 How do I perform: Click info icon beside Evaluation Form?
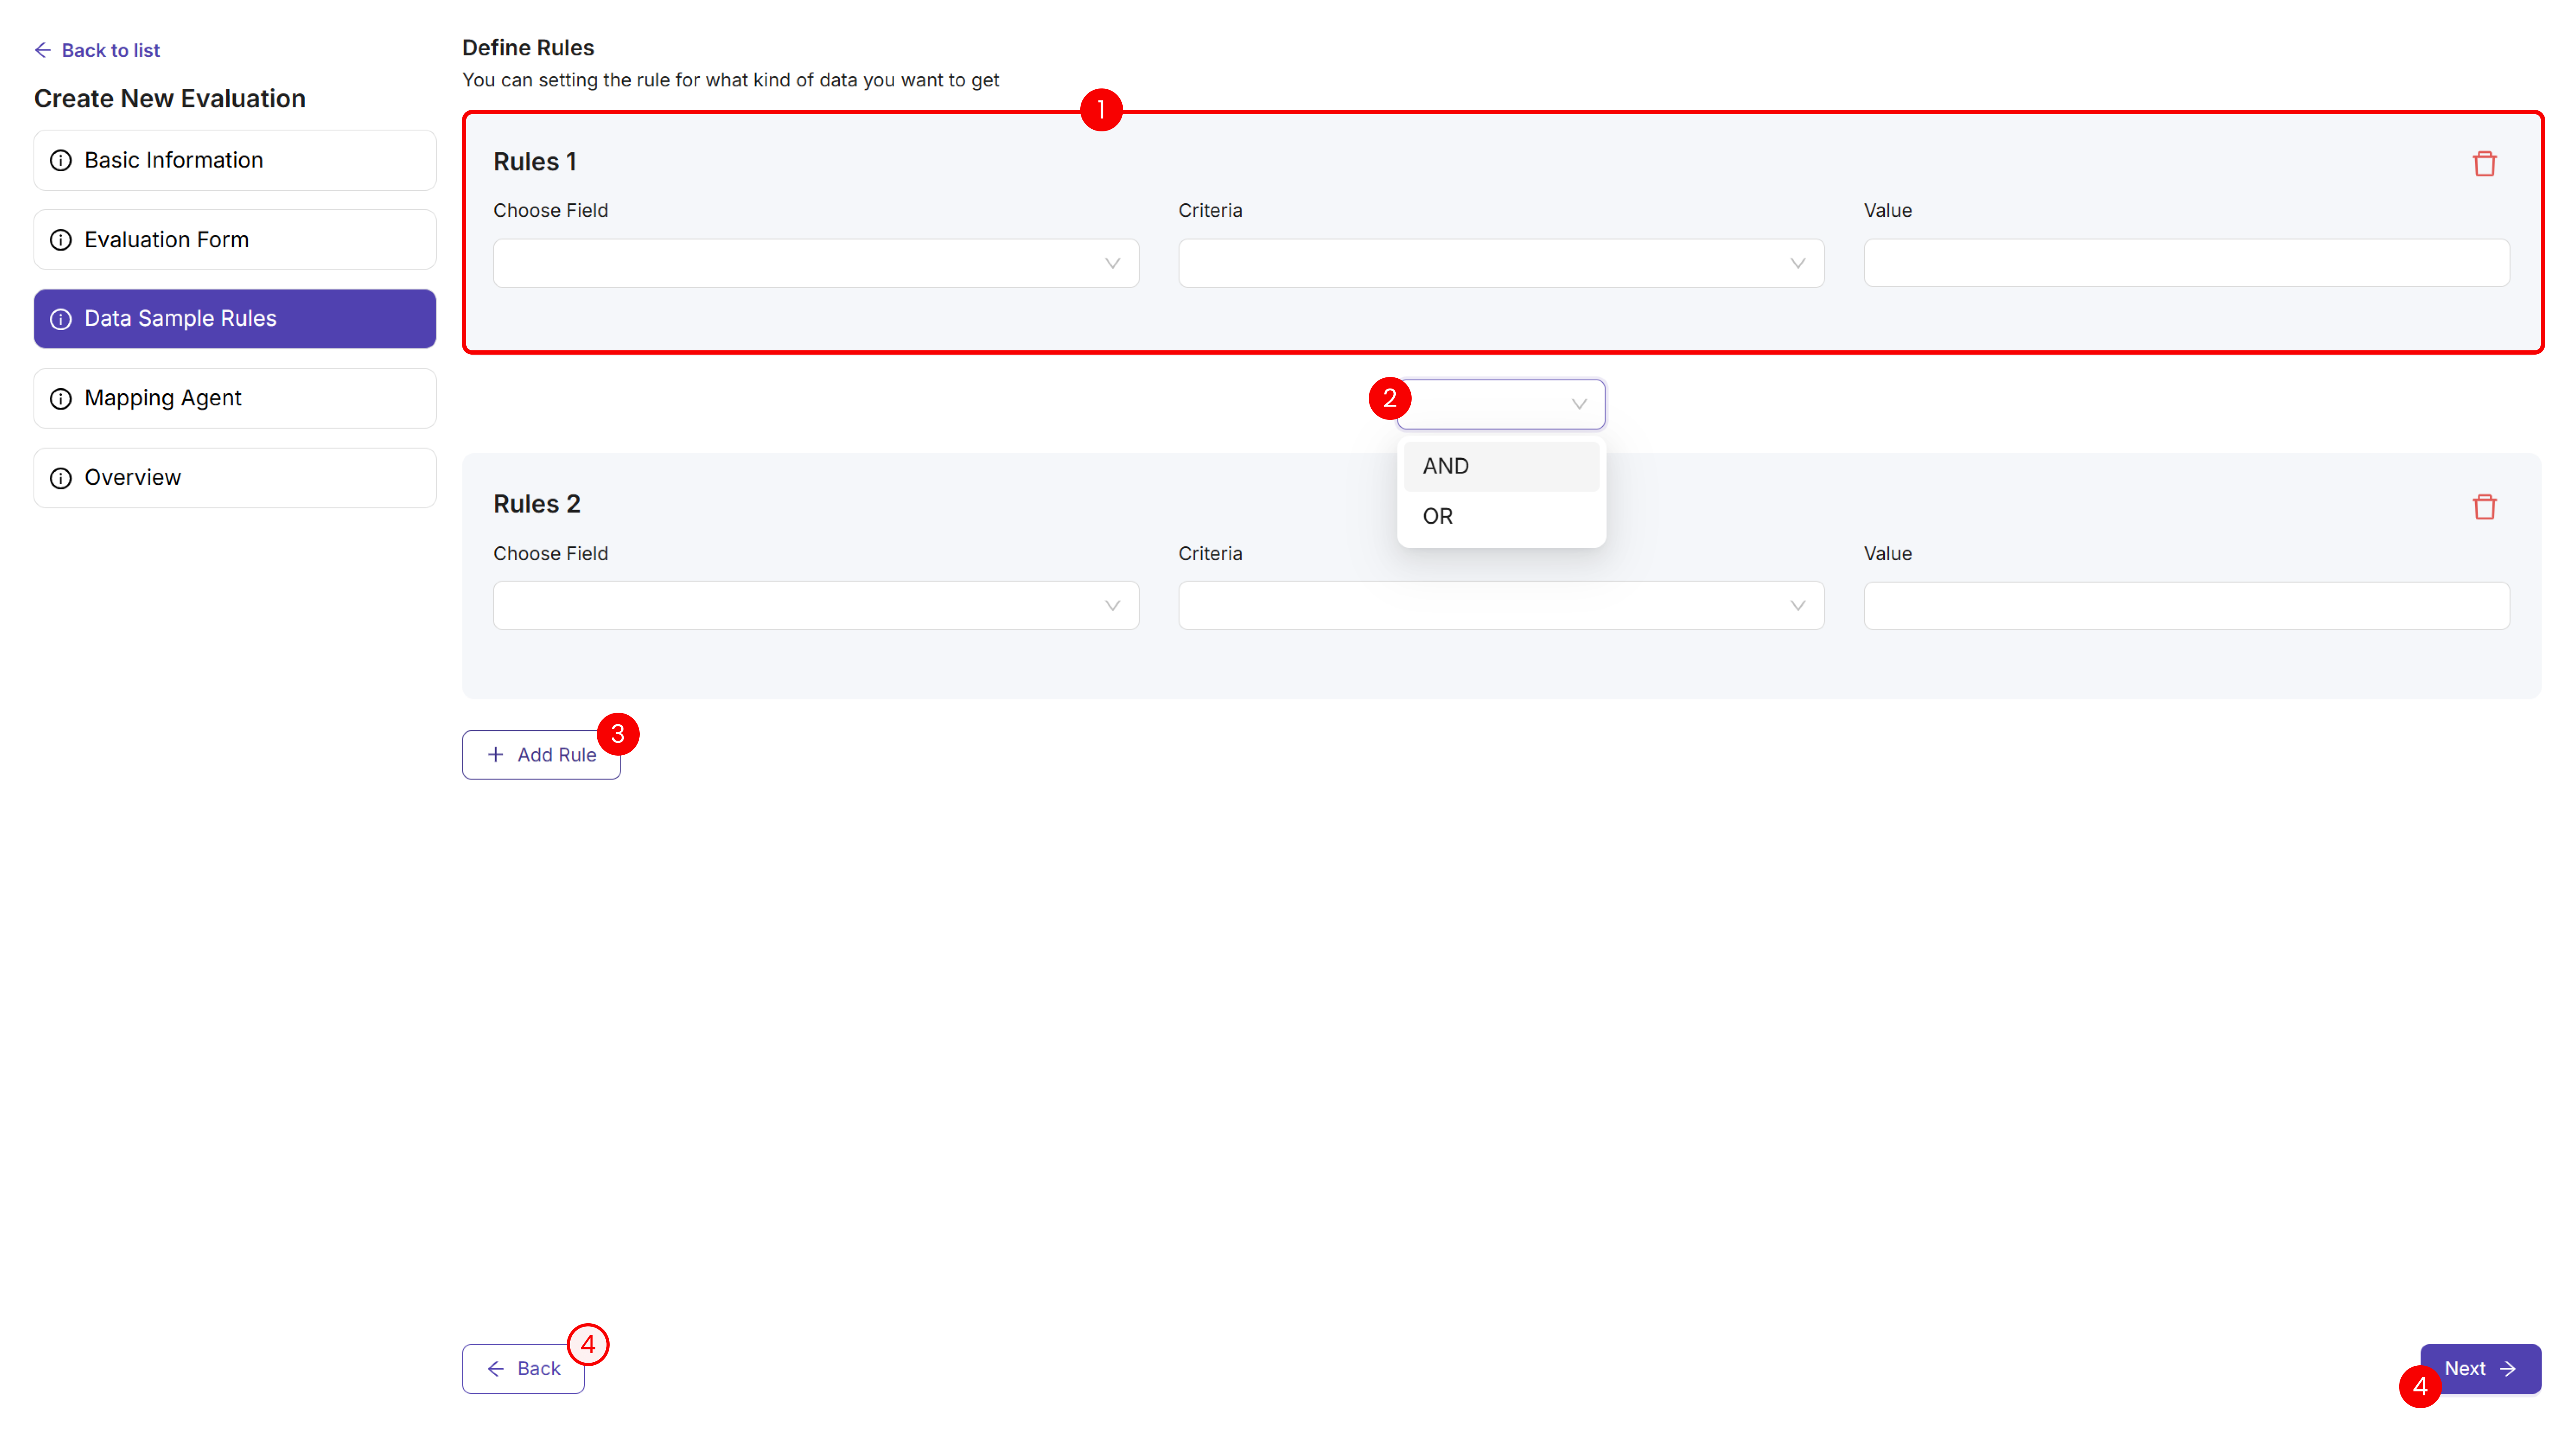[61, 240]
